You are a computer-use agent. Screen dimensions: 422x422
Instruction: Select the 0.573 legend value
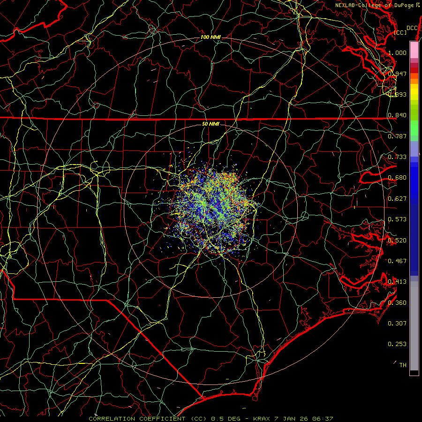(397, 219)
